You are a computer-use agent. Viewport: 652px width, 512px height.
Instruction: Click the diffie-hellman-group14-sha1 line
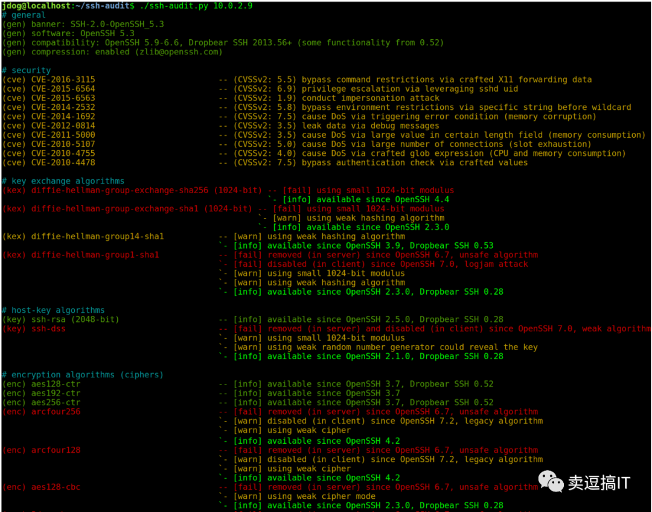coord(204,236)
